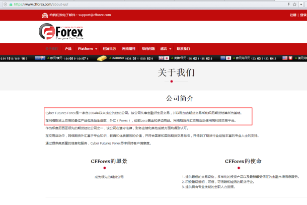307x205 pixels.
Task: Click the 关于我们 page heading
Action: point(176,73)
